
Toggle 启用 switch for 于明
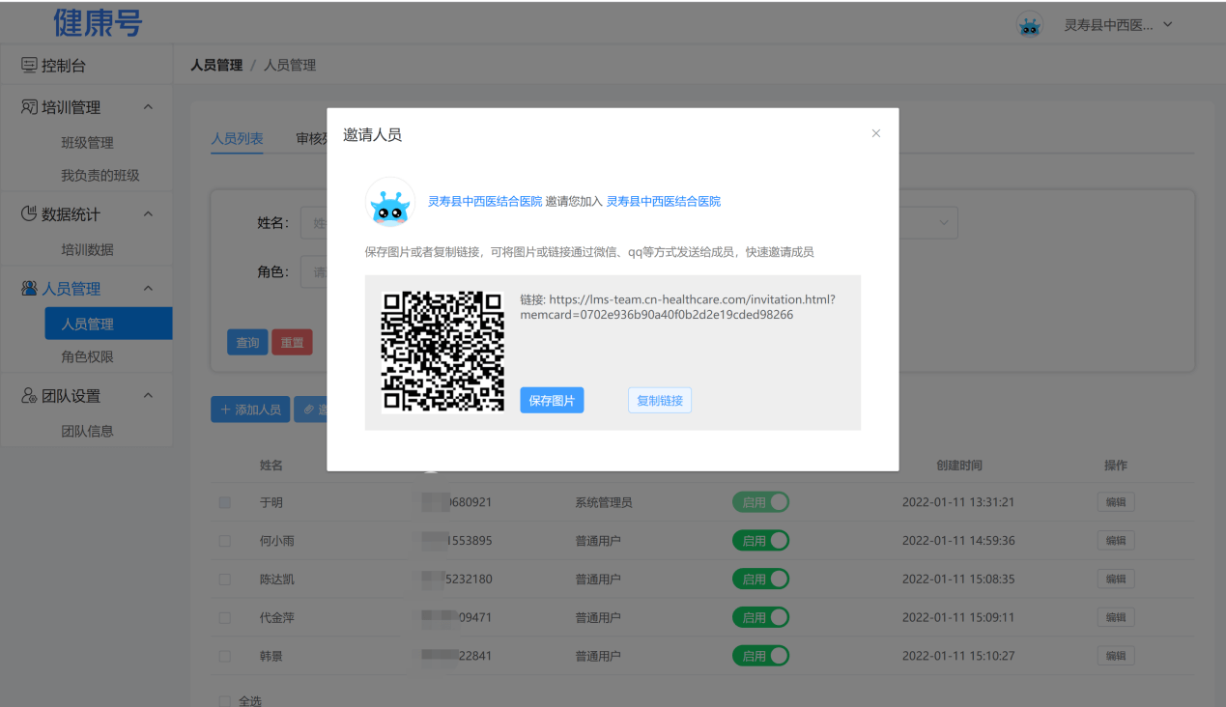pyautogui.click(x=760, y=502)
